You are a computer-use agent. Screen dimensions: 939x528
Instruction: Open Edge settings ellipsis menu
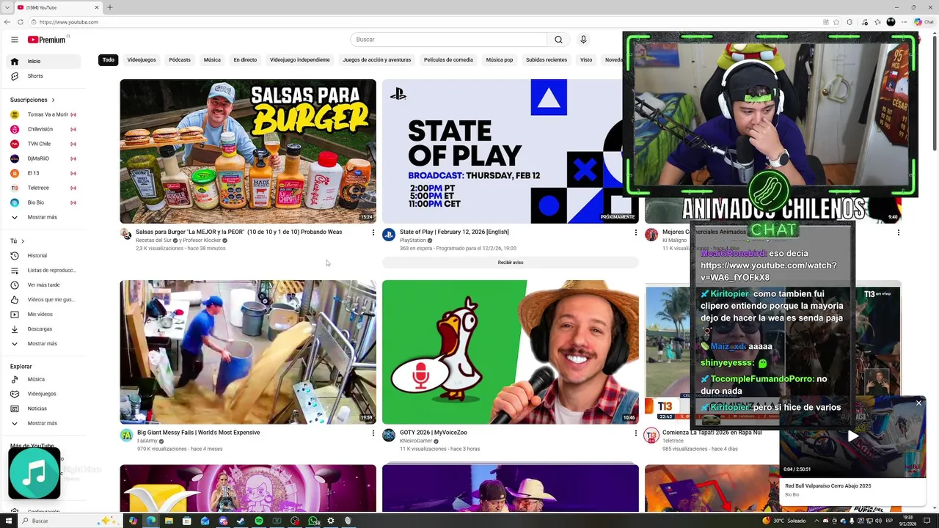coord(904,22)
